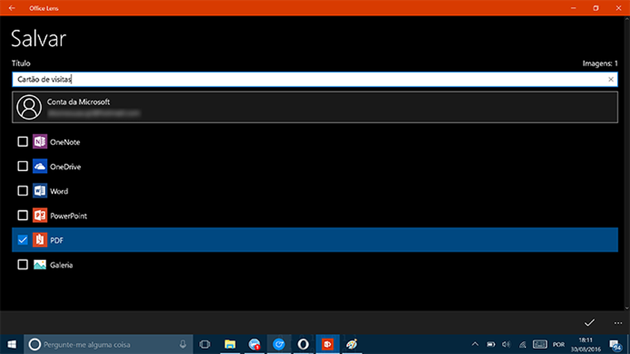Go back with the Office Lens arrow
The width and height of the screenshot is (630, 354).
click(12, 8)
